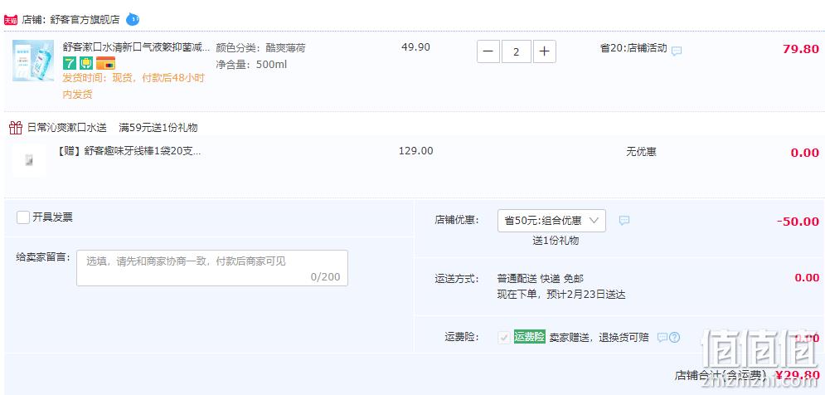This screenshot has width=825, height=395.
Task: Open the 省50元:组合优惠 dropdown
Action: [x=551, y=221]
